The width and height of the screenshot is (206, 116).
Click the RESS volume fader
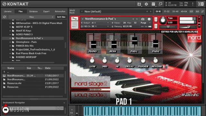[114, 44]
